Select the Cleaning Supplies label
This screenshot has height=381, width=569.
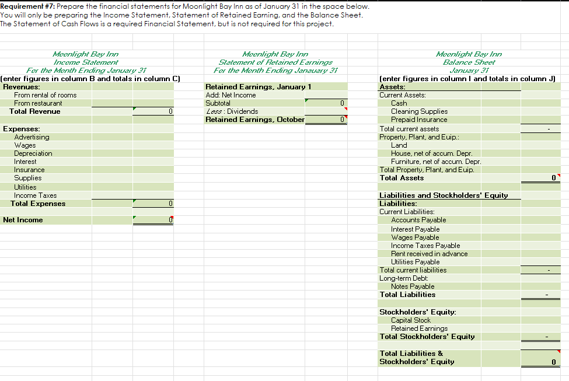coord(419,111)
